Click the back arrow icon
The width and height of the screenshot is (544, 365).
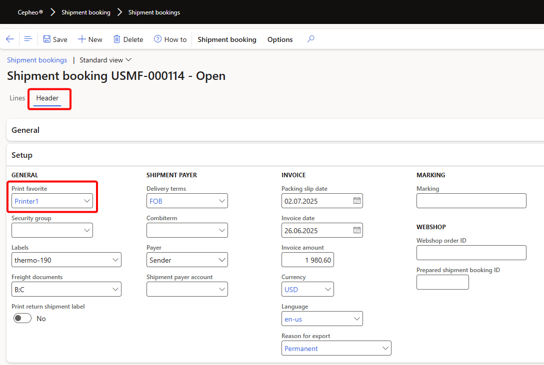click(10, 39)
